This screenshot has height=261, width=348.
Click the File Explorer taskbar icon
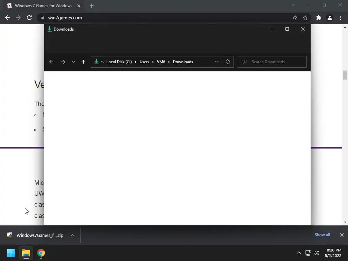26,253
